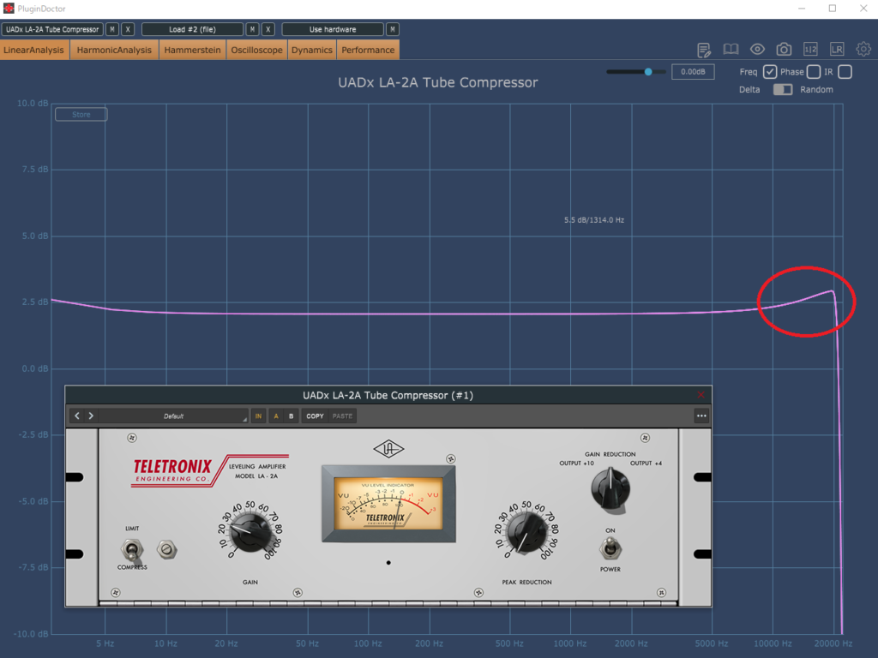The image size is (878, 658).
Task: Click the eye visibility icon in the toolbar
Action: pos(757,50)
